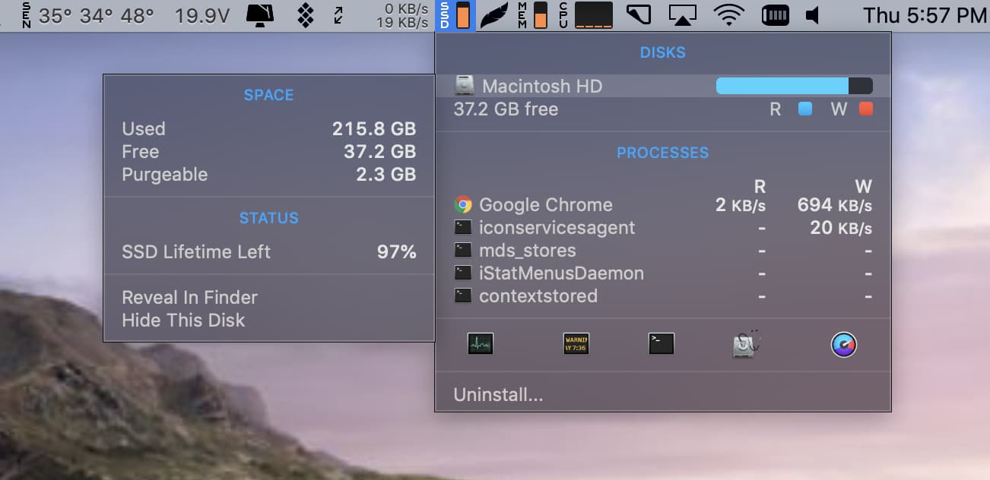Click the diagonal arrows menu bar icon
Image resolution: width=990 pixels, height=480 pixels.
(338, 15)
